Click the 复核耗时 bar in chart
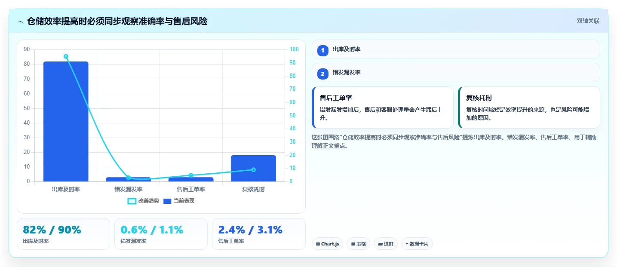 coord(253,168)
